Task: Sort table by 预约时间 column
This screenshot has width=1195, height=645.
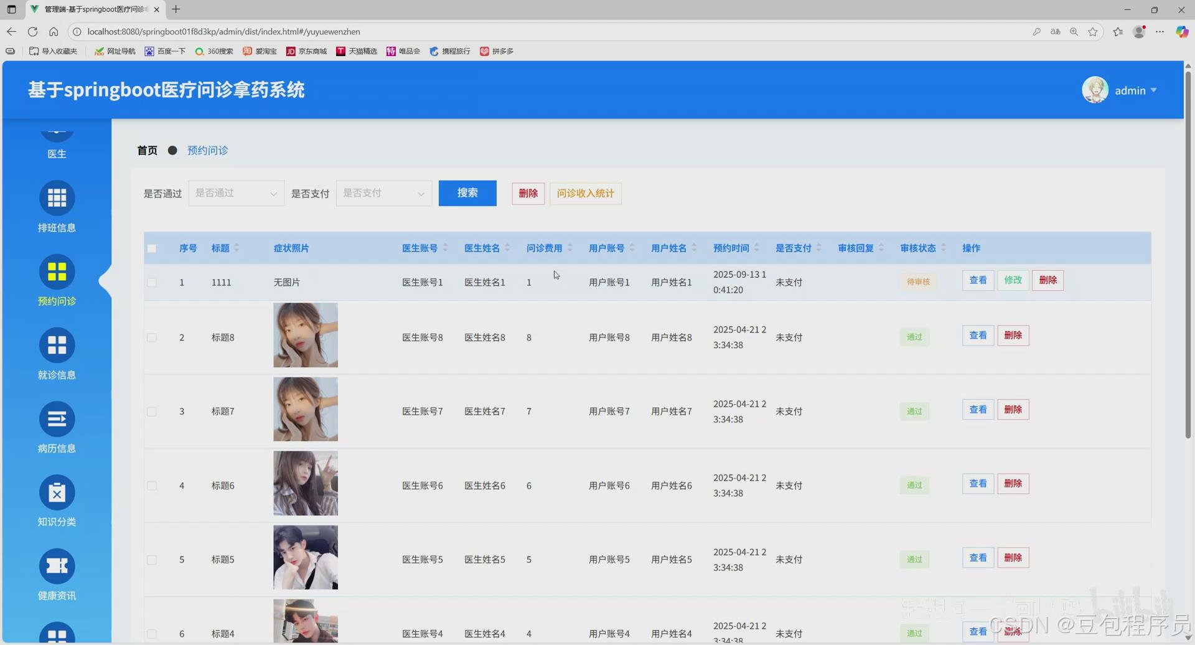Action: point(756,248)
